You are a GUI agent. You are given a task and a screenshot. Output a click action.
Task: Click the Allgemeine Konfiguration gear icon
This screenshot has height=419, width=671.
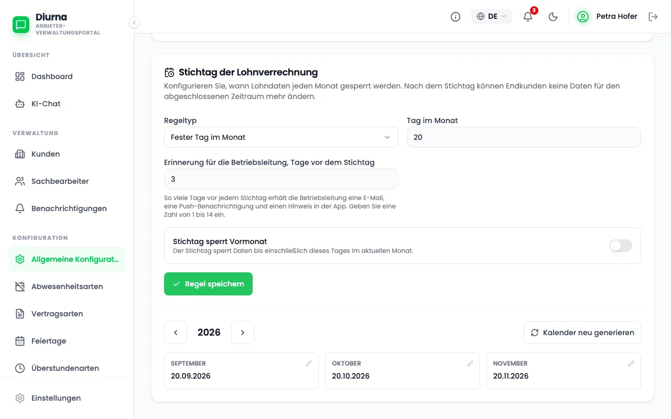pos(20,259)
